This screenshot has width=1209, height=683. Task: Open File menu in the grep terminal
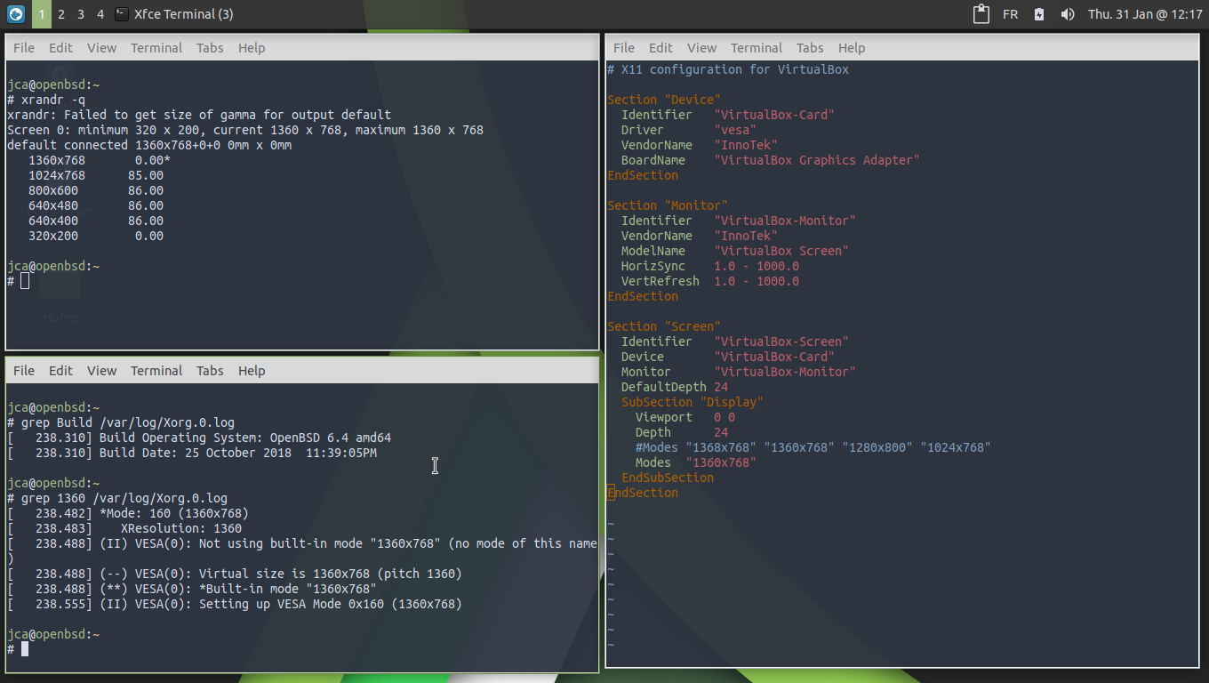(x=24, y=371)
